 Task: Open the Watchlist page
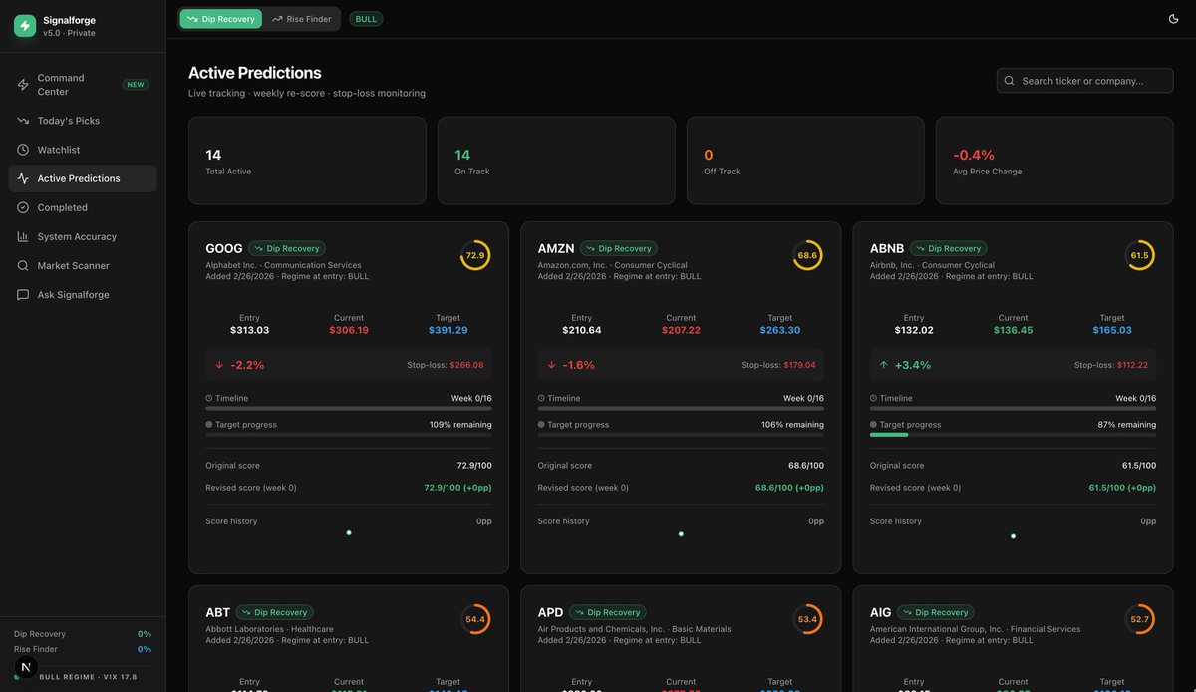(x=83, y=150)
